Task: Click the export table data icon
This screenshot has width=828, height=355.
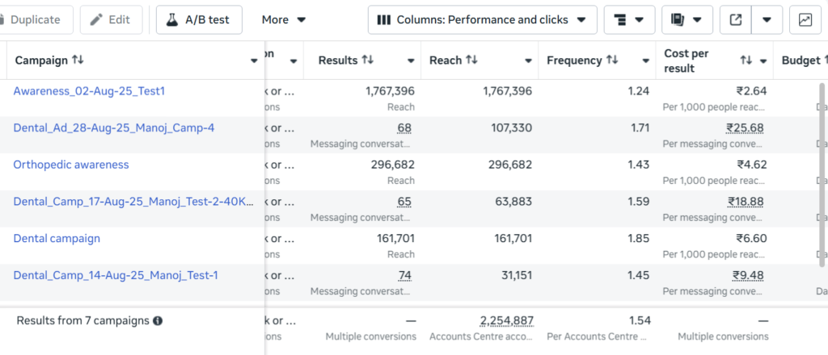Action: pyautogui.click(x=735, y=19)
